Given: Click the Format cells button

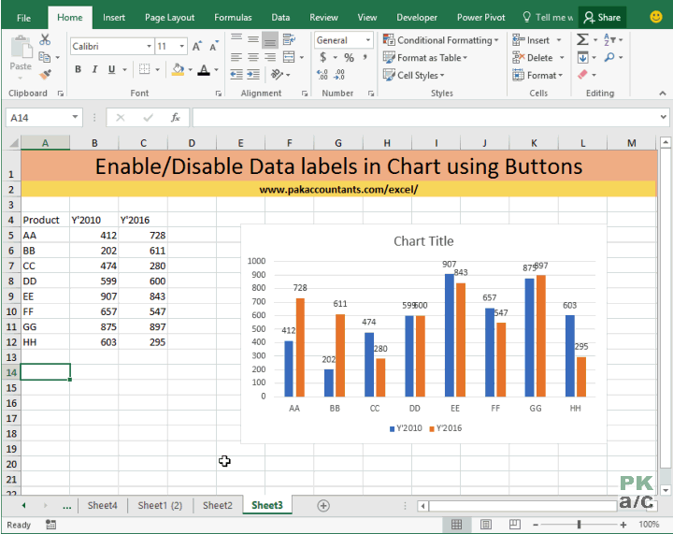Looking at the screenshot, I should 537,75.
